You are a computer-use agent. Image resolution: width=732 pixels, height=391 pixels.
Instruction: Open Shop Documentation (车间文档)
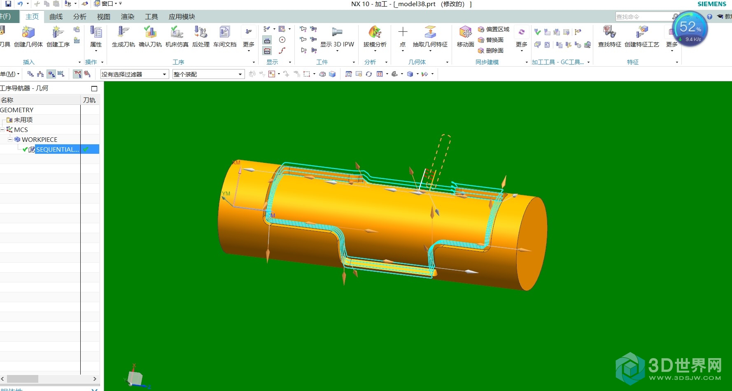point(225,36)
